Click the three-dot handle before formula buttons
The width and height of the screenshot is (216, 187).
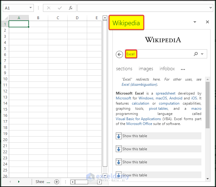[38, 8]
